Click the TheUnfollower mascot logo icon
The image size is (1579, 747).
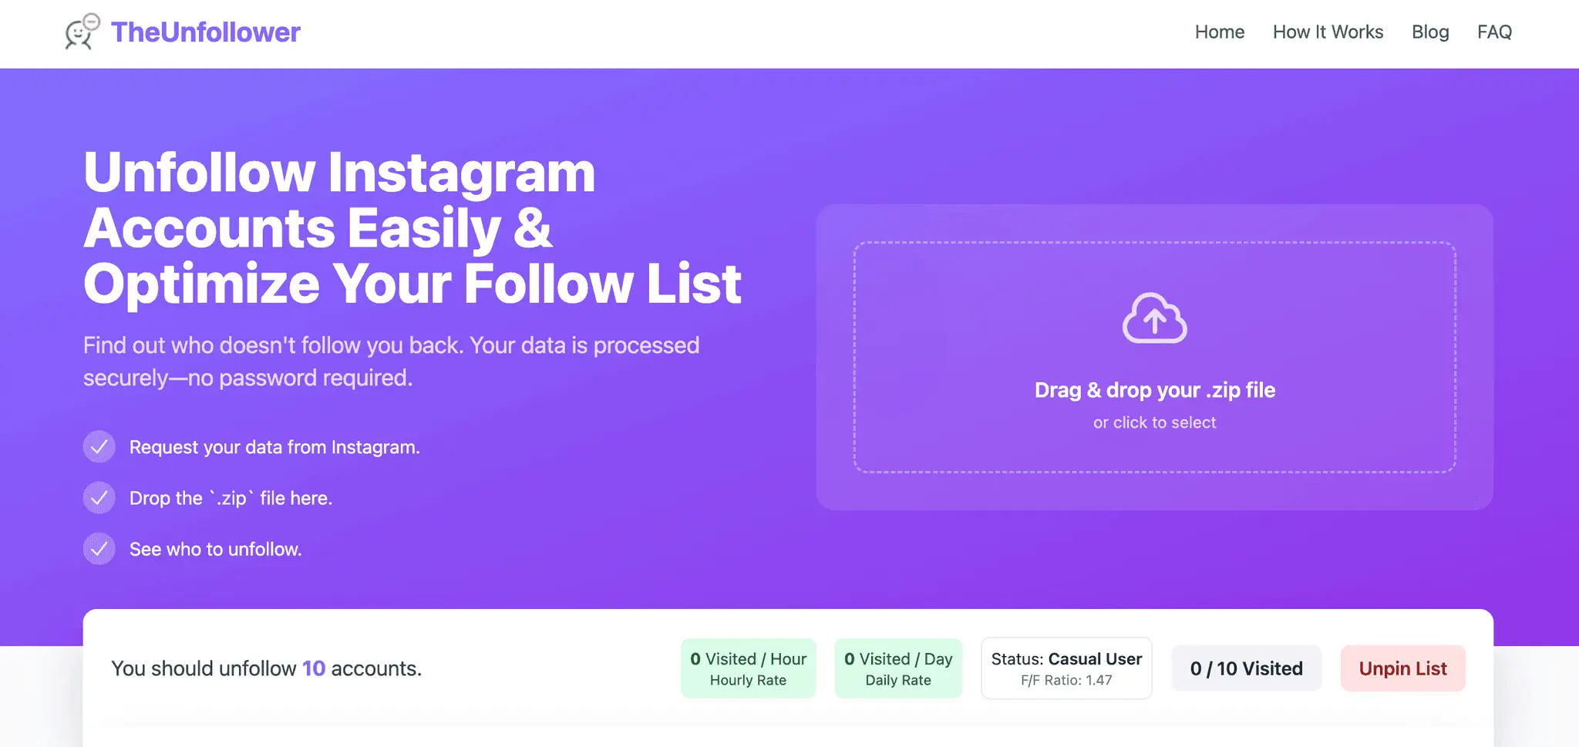pyautogui.click(x=82, y=32)
